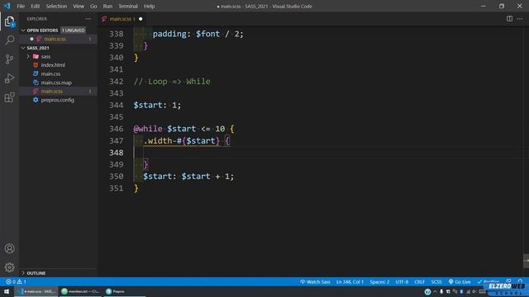Click errors and warnings status indicator
The height and width of the screenshot is (297, 529).
tap(16, 281)
